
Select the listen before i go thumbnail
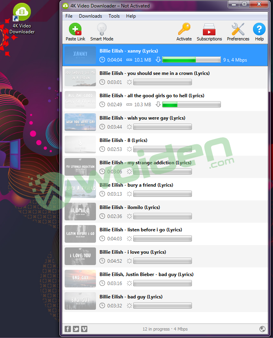point(80,234)
